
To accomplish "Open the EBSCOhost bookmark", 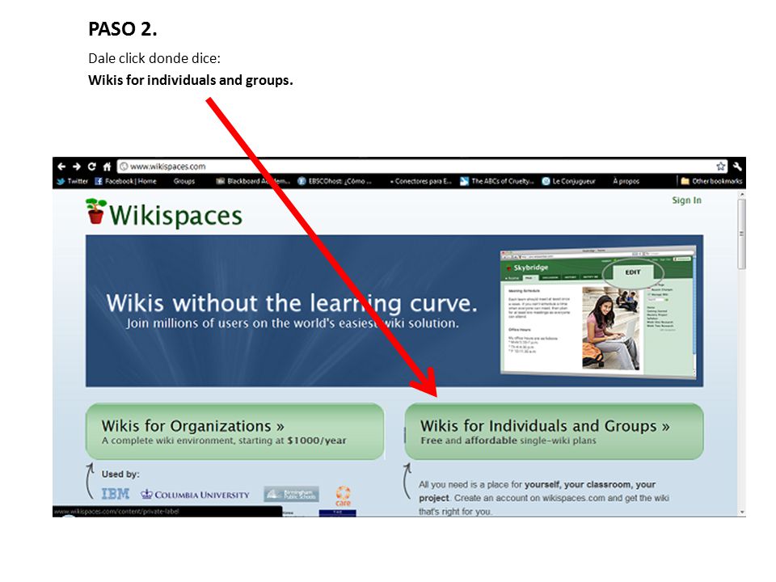I will pos(335,181).
